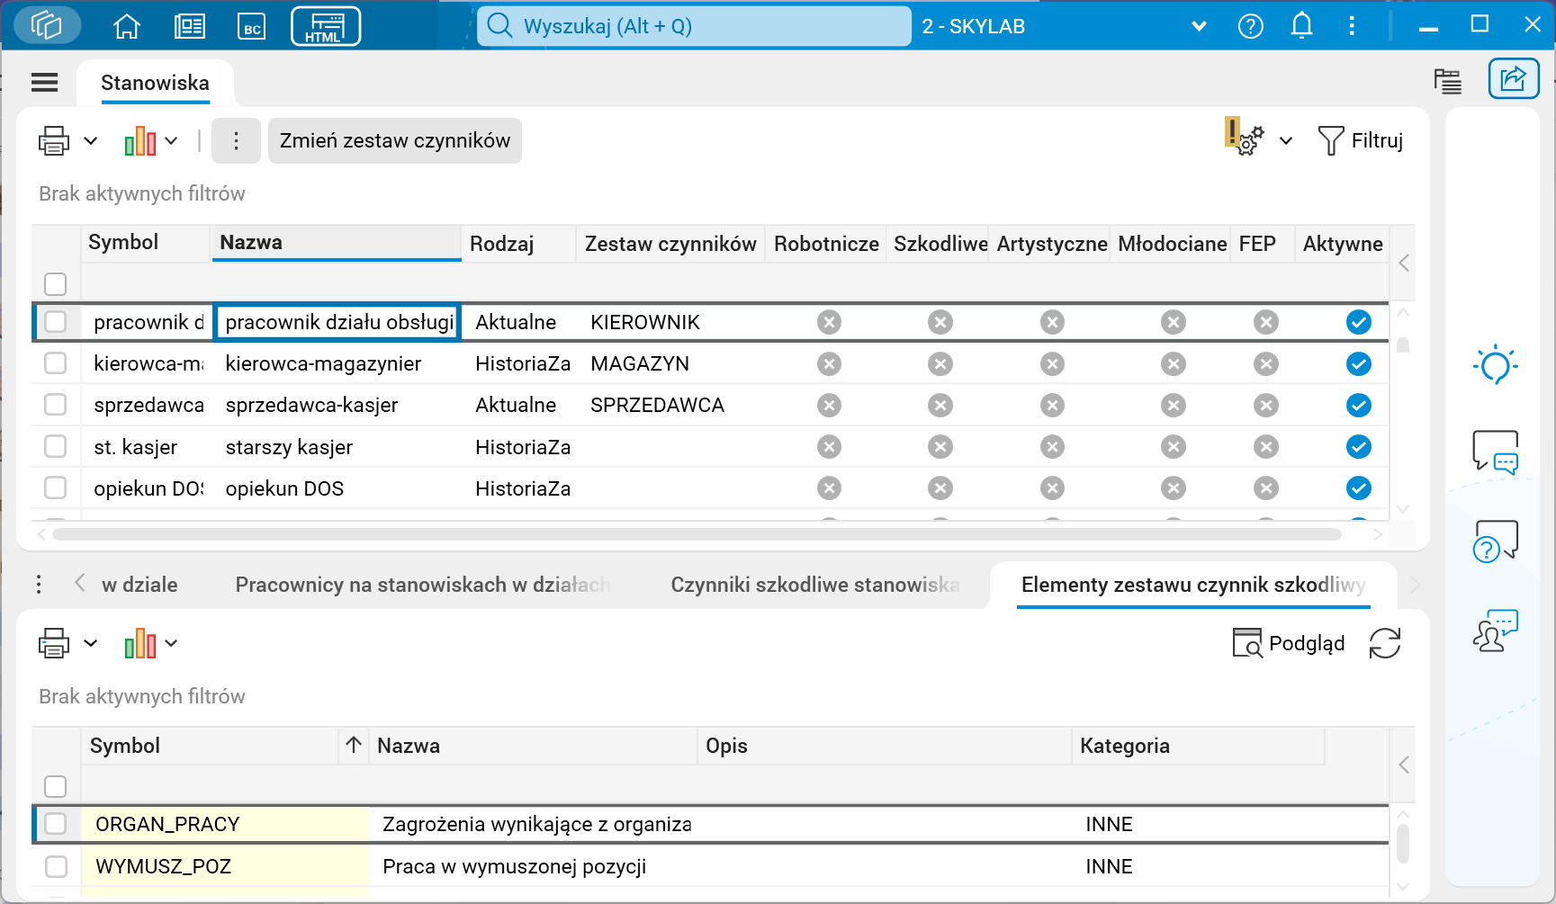This screenshot has height=904, width=1556.
Task: Refresh the Elementy zestawu panel
Action: coord(1383,643)
